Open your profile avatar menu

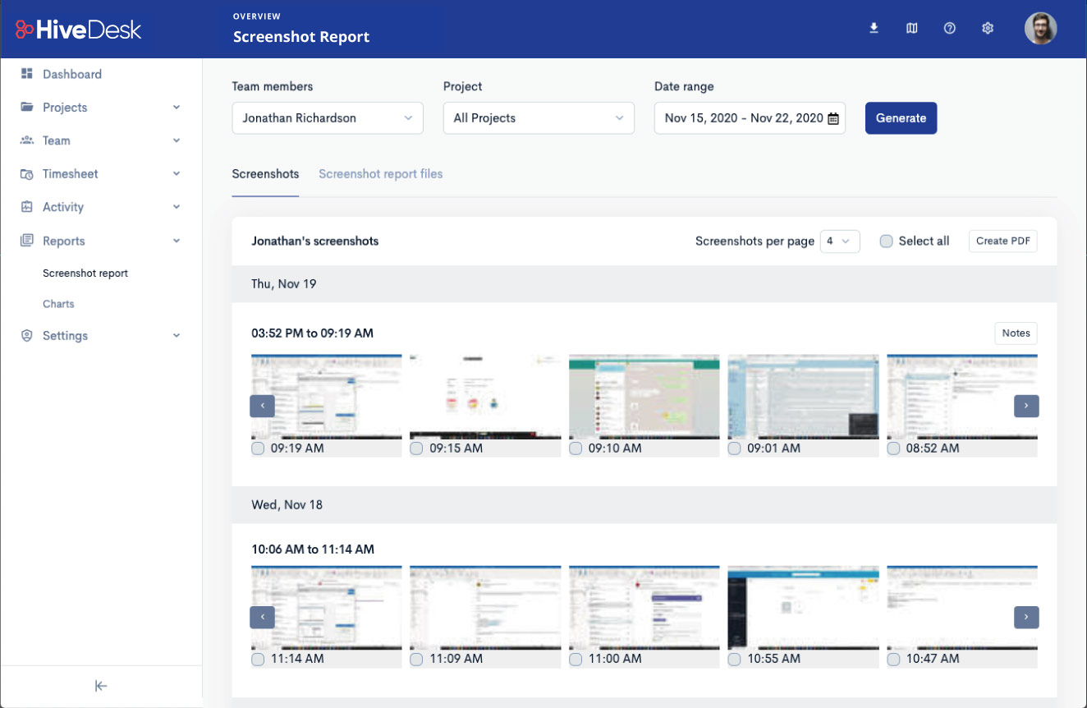[1041, 27]
